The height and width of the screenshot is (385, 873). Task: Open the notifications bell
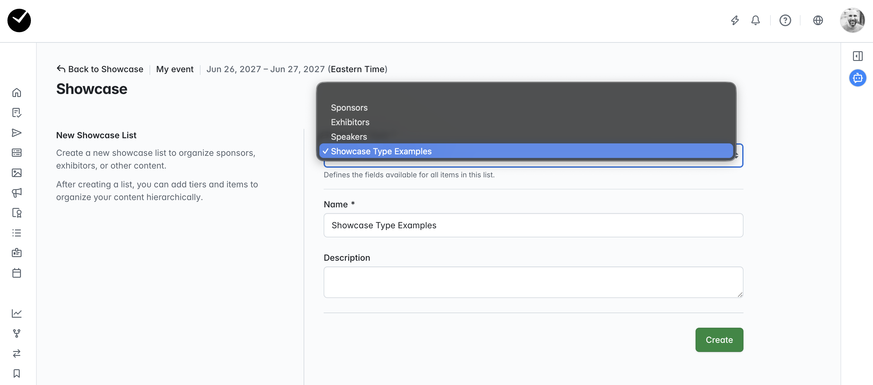point(755,20)
